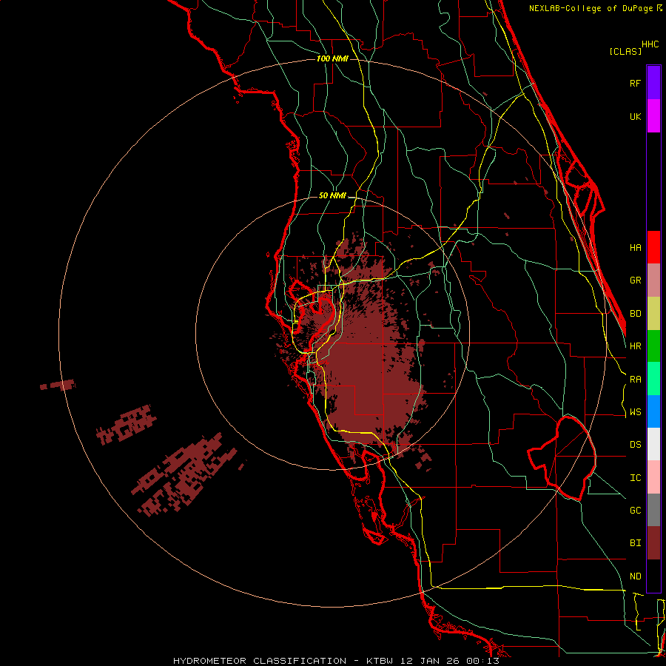This screenshot has width=666, height=666.
Task: Click the HR legend label
Action: pos(635,346)
